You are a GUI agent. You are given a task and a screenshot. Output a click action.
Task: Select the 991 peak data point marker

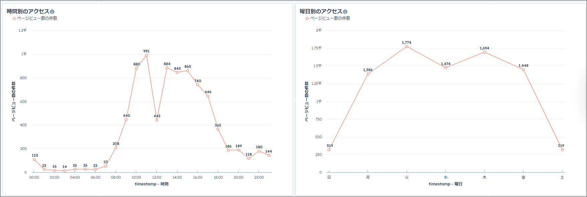click(146, 55)
